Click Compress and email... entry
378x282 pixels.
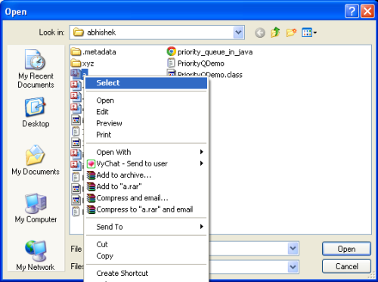click(x=146, y=198)
